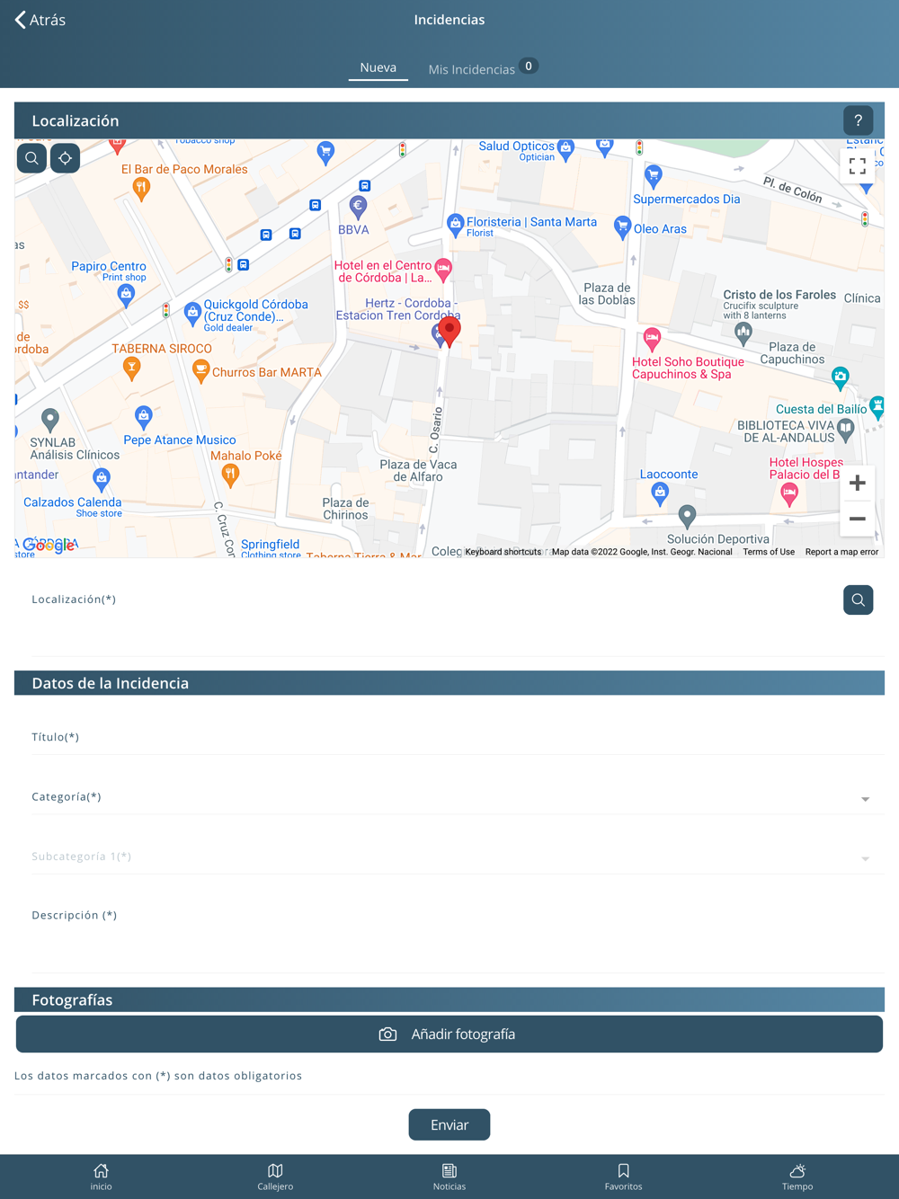Select the Calzados Calenda shoe store marker

click(102, 477)
